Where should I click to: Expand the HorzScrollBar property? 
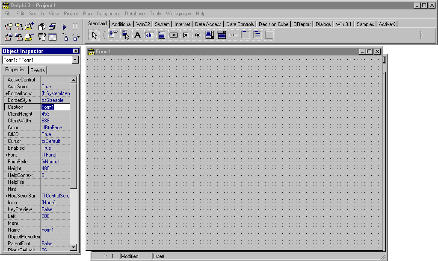pos(6,196)
